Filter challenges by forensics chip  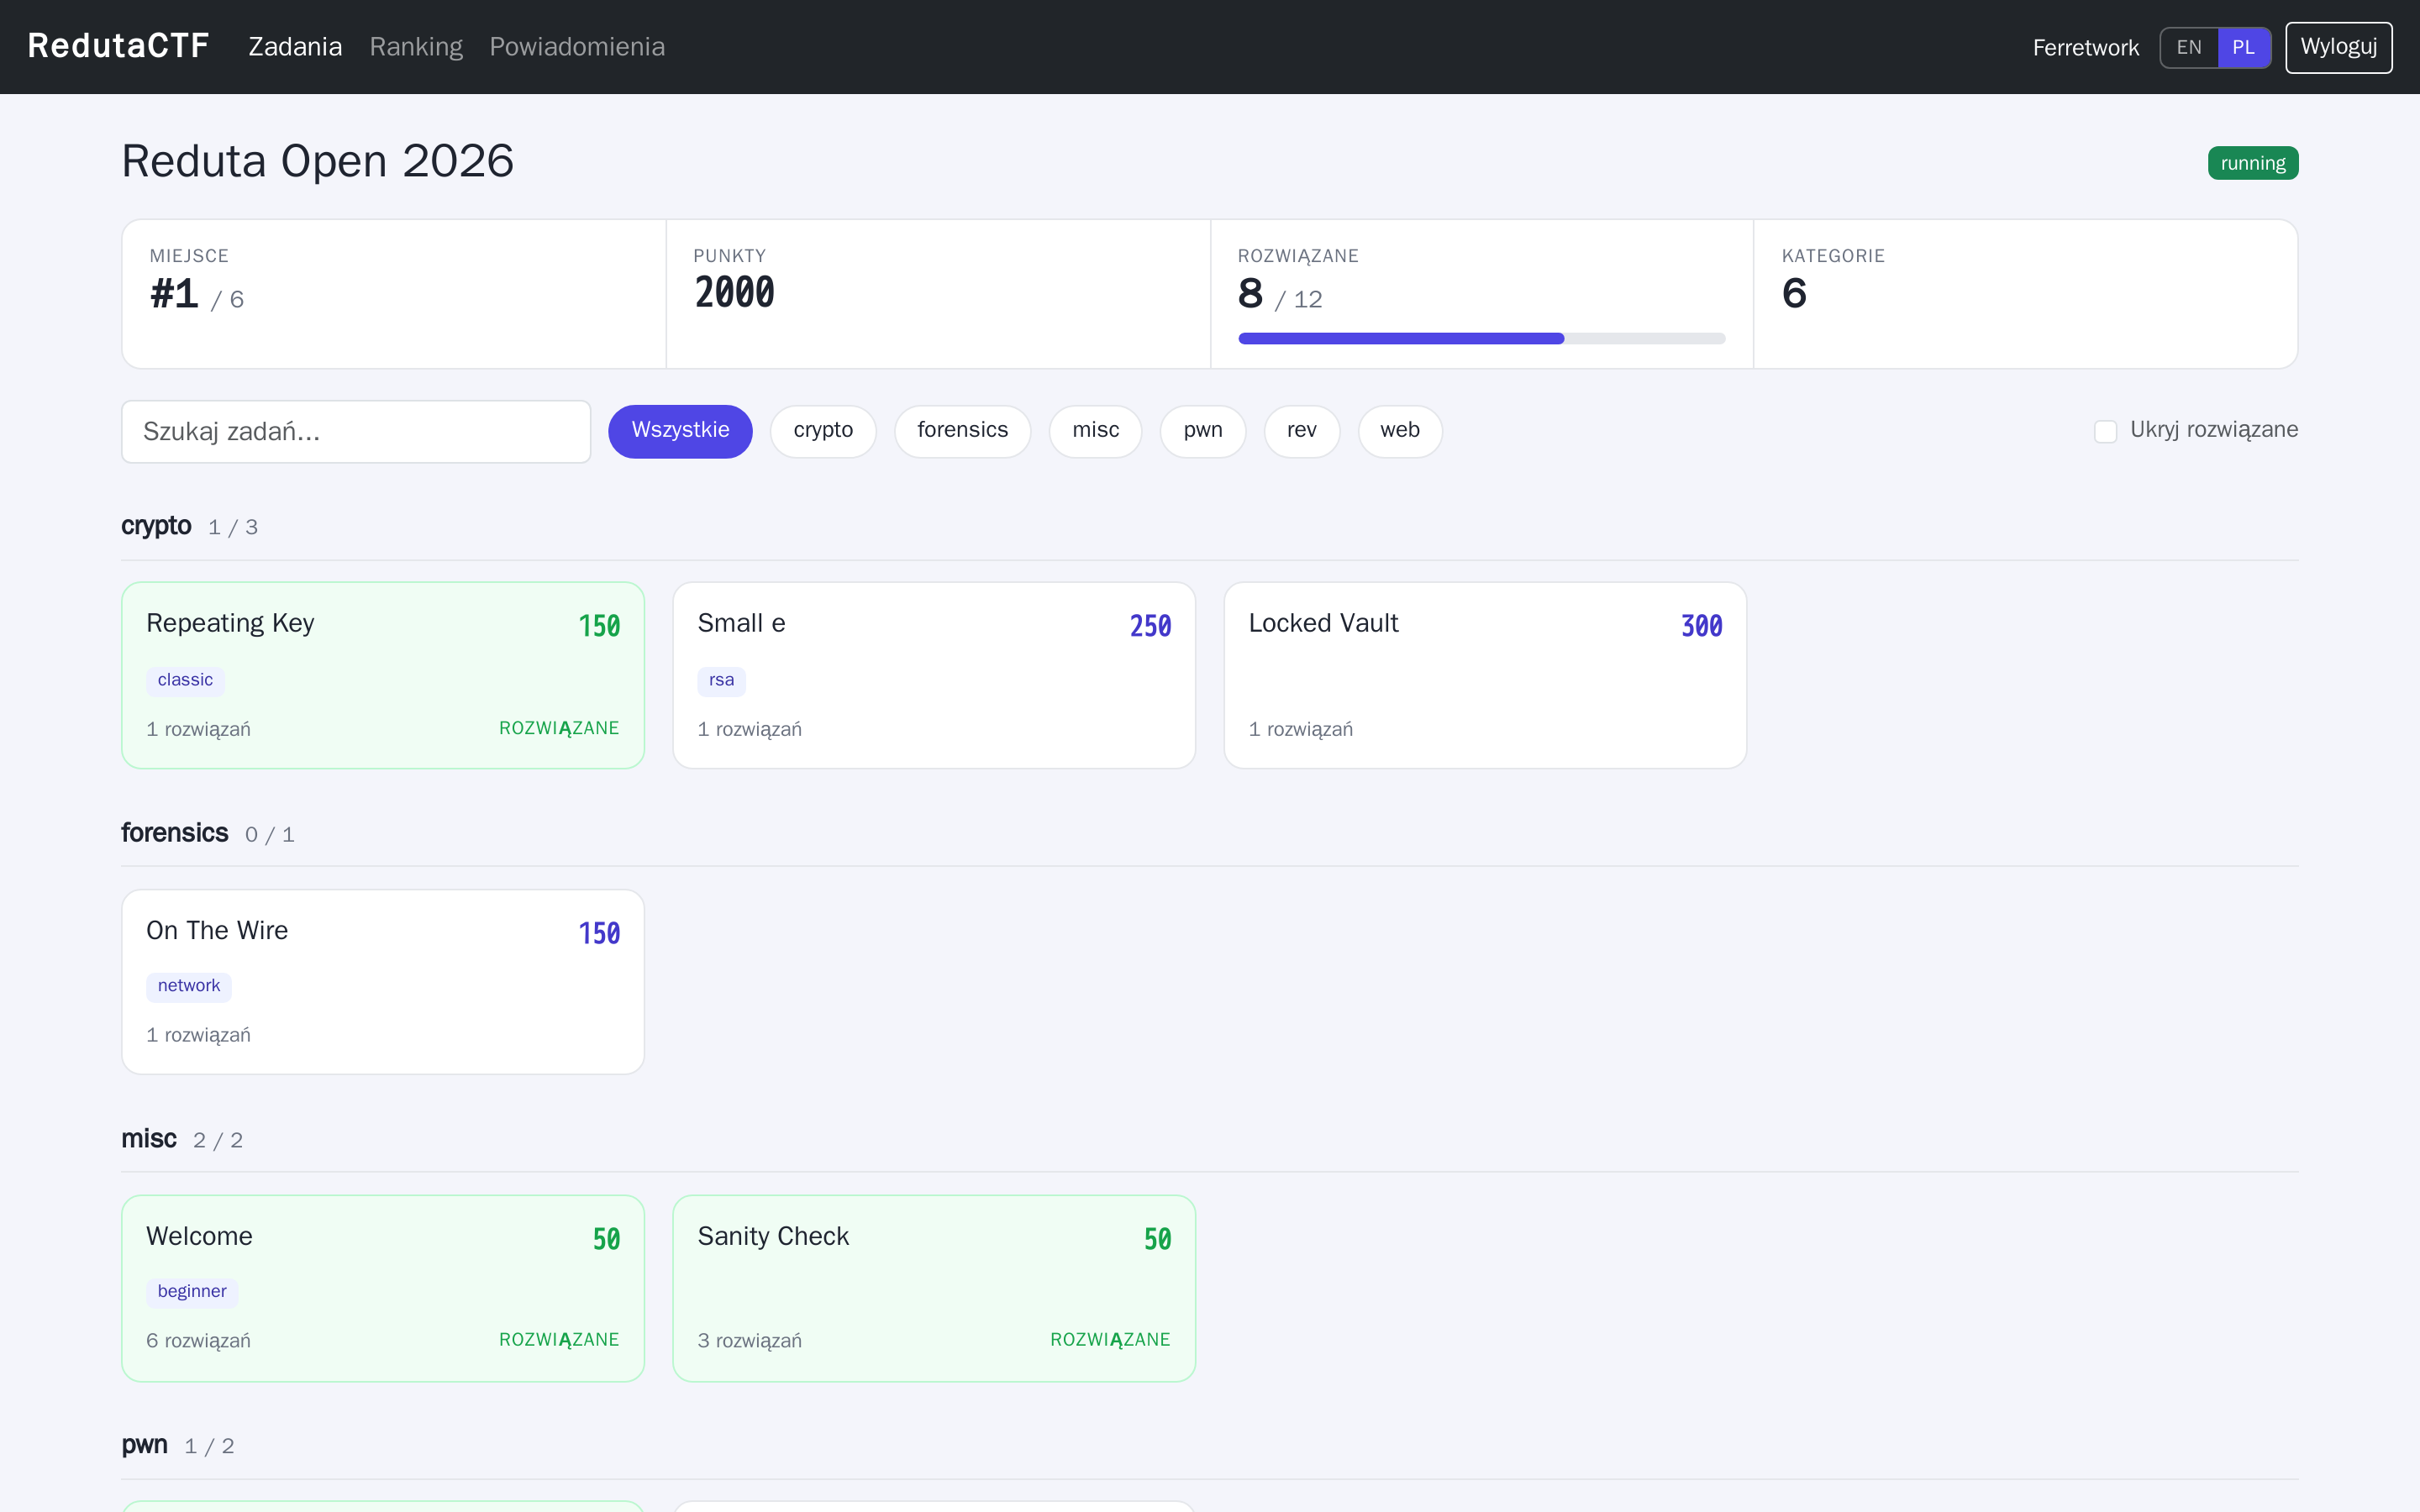[962, 431]
